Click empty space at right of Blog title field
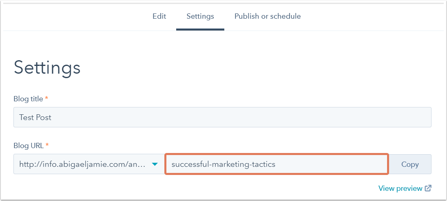Screen dimensions: 447x201 click(371, 117)
